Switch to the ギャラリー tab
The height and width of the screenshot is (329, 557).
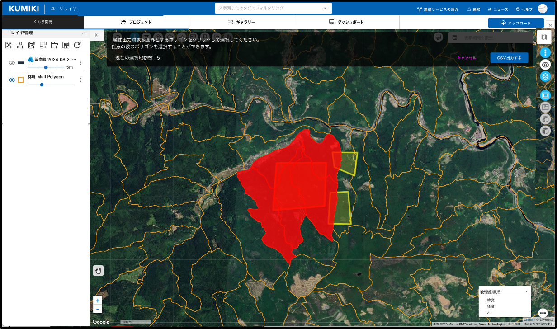[x=241, y=22]
